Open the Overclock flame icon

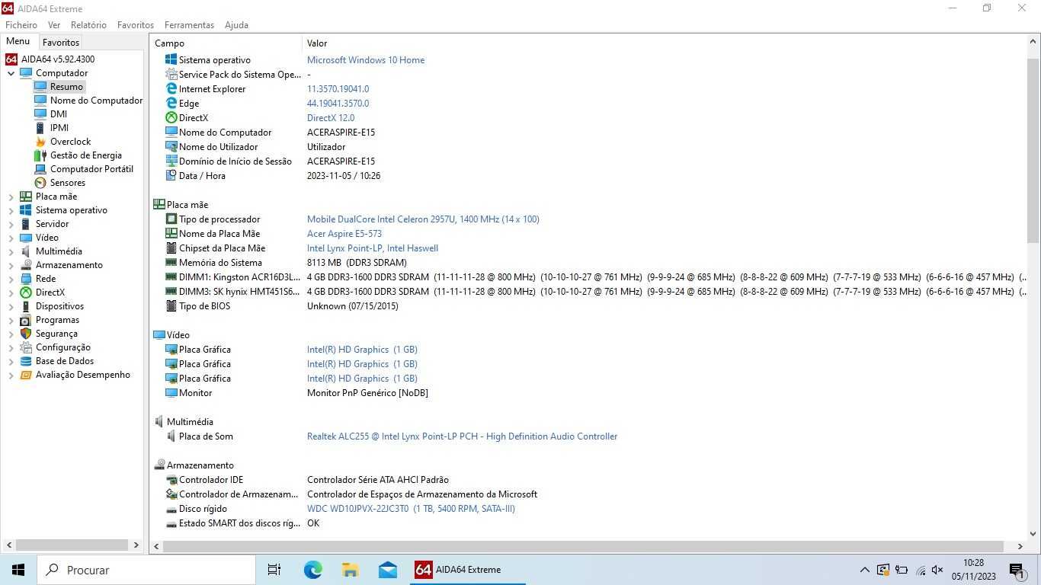point(40,142)
